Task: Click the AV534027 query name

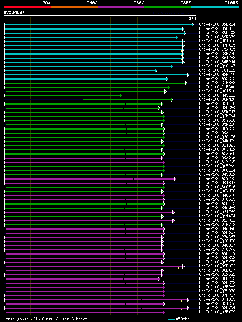Action: 14,12
